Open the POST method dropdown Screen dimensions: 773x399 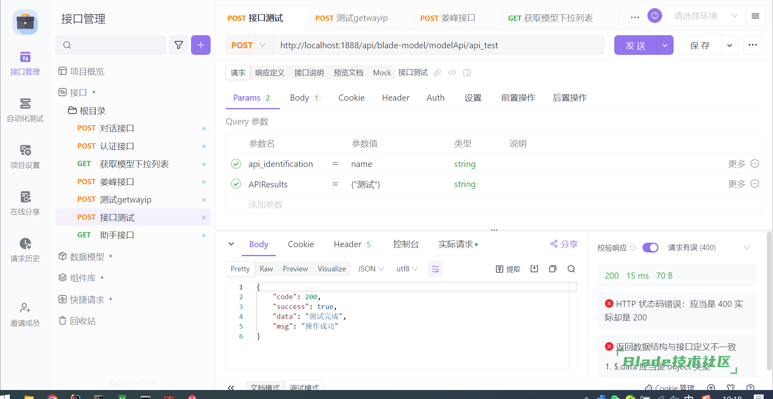coord(249,45)
